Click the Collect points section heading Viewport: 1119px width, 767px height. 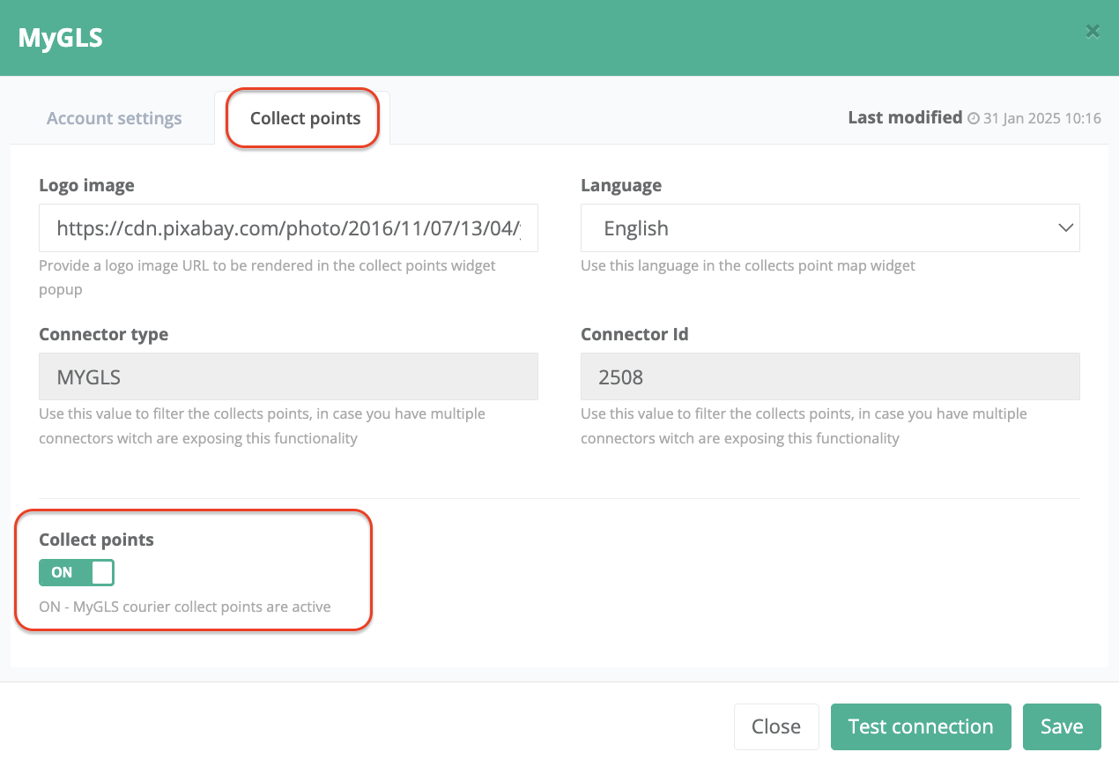tap(96, 540)
